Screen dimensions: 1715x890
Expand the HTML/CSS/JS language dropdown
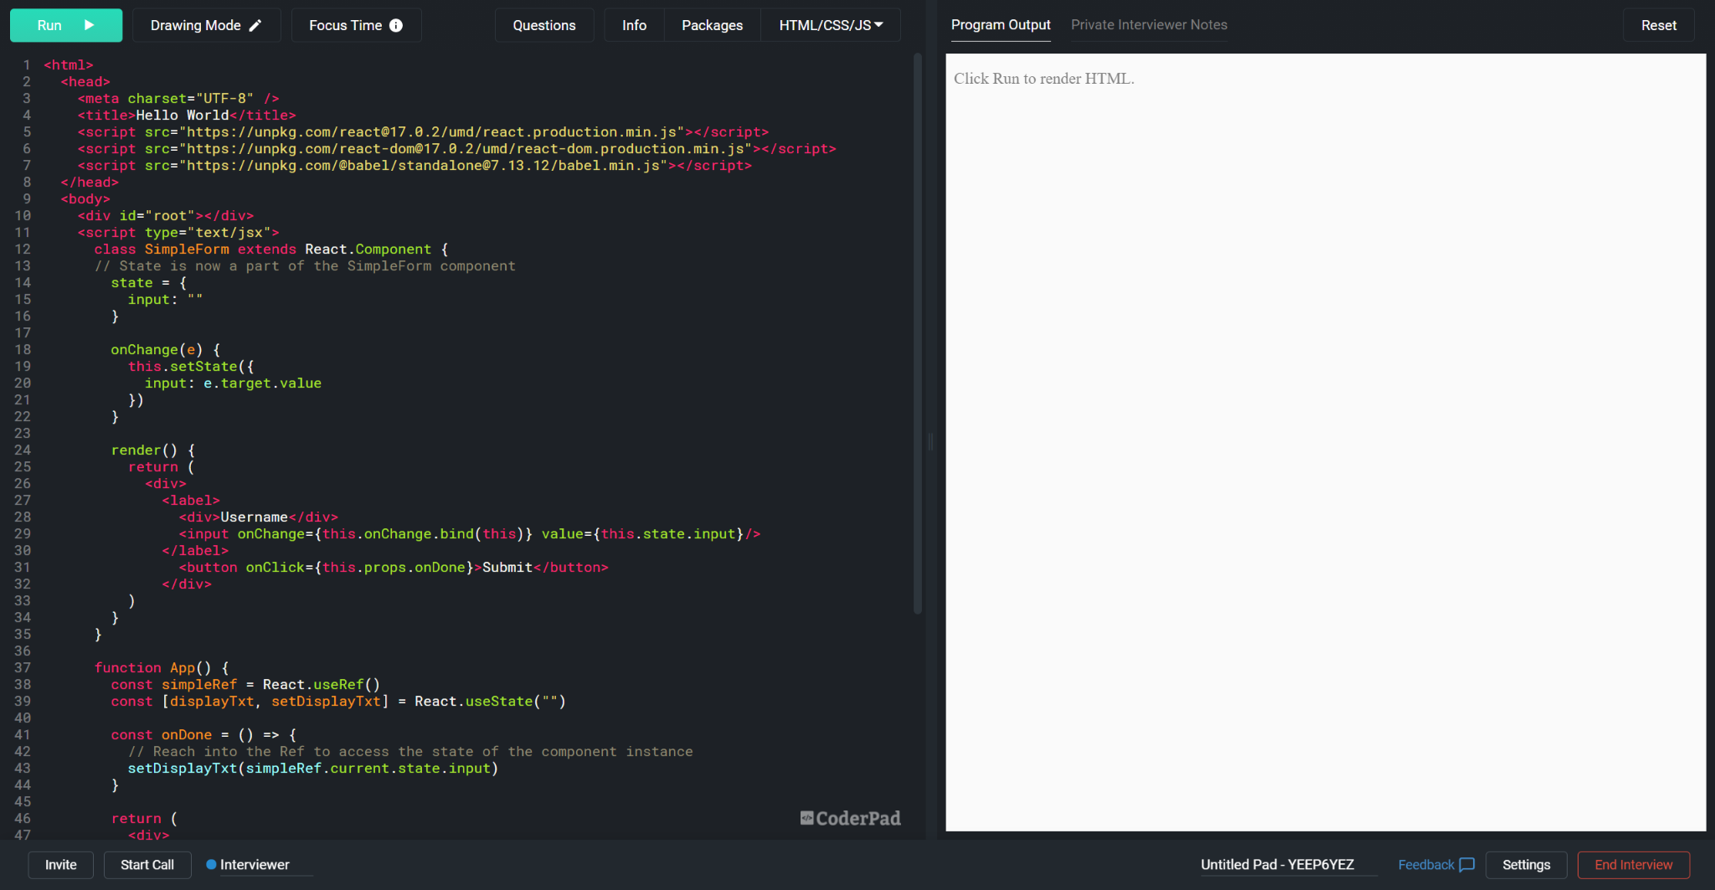point(831,25)
